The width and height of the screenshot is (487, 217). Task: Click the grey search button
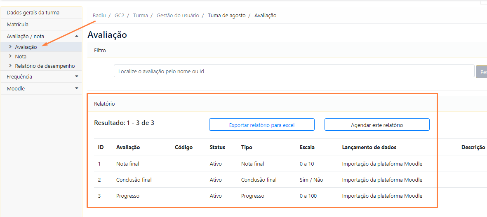pos(481,72)
